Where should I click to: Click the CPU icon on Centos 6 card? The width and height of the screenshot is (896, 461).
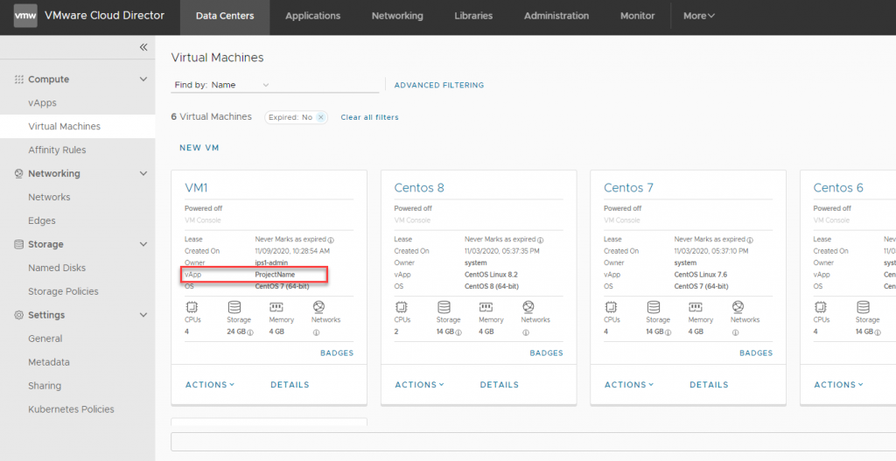coord(821,307)
